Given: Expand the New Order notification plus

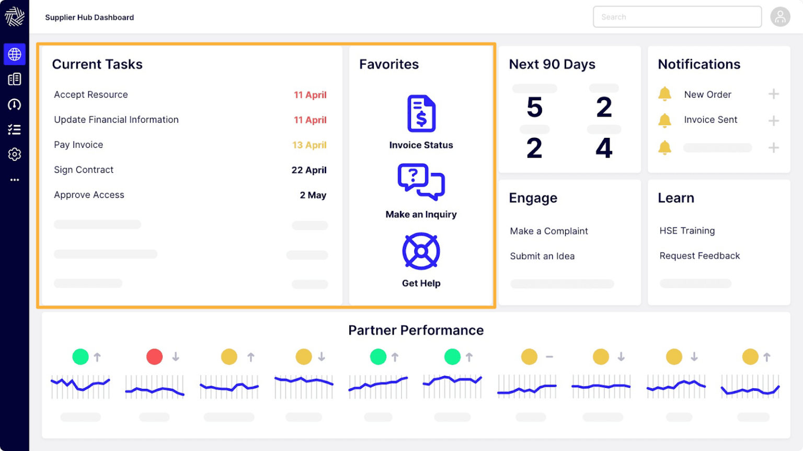Looking at the screenshot, I should pos(774,94).
